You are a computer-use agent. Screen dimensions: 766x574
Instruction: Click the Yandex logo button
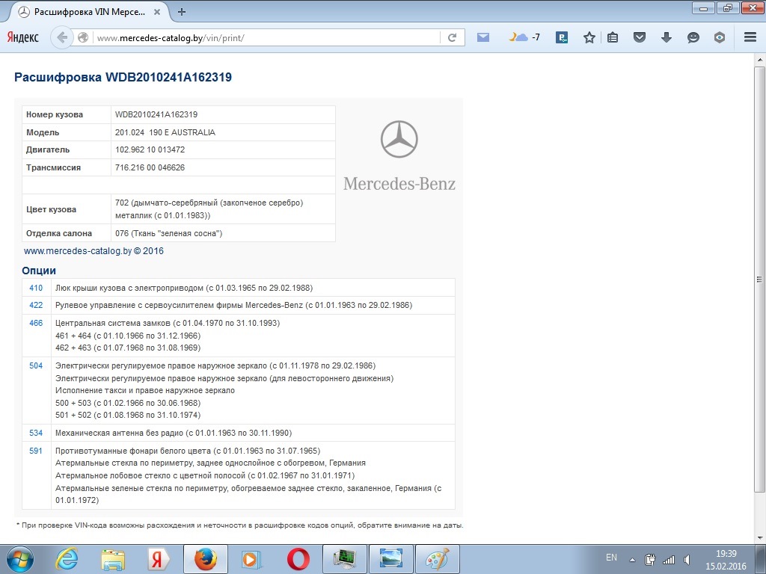tap(22, 37)
